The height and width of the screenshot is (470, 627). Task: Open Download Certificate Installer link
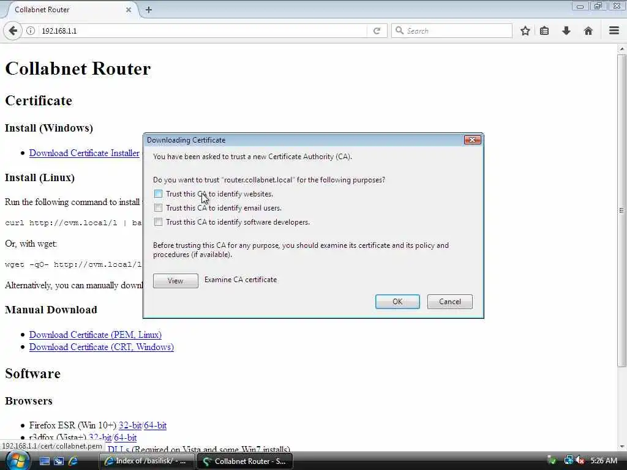[84, 153]
